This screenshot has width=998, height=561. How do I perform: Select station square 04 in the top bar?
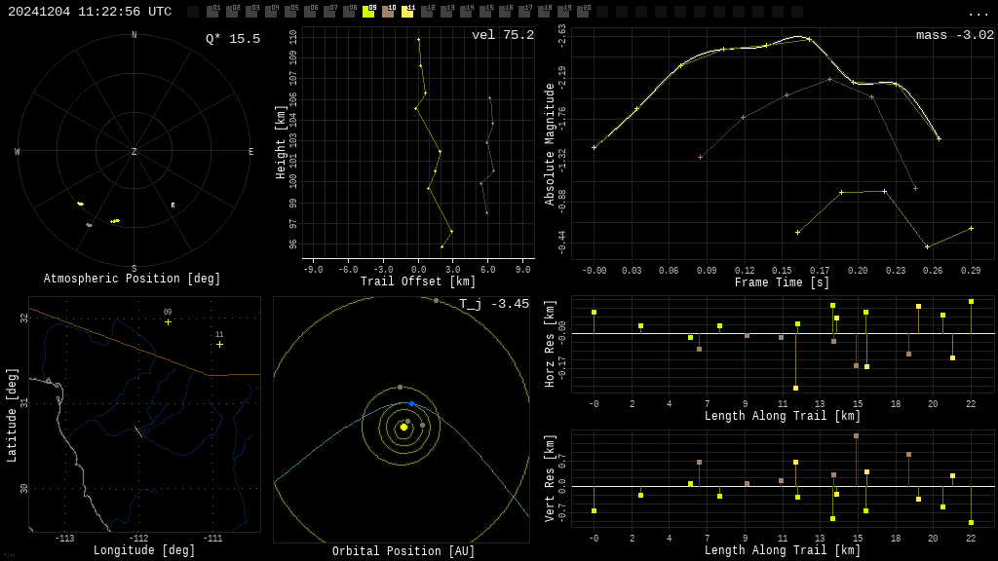271,12
